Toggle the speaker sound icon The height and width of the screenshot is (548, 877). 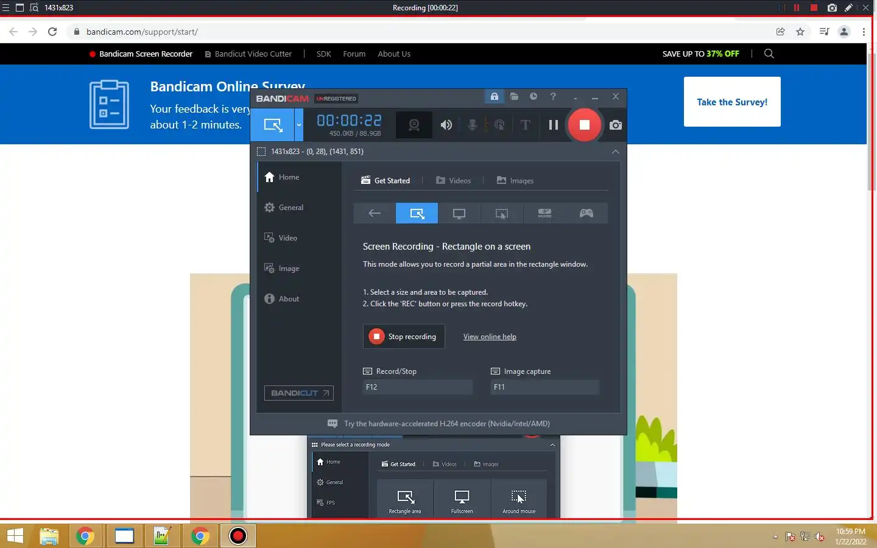coord(446,125)
